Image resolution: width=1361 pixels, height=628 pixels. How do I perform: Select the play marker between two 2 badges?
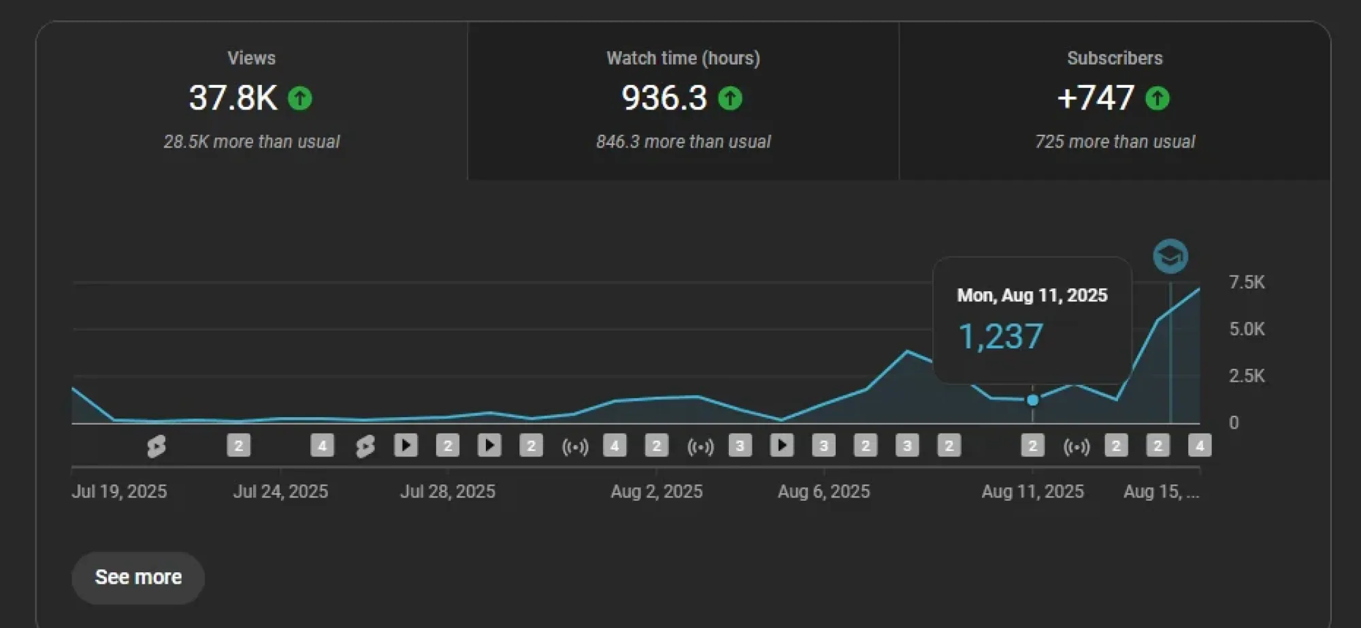tap(489, 446)
